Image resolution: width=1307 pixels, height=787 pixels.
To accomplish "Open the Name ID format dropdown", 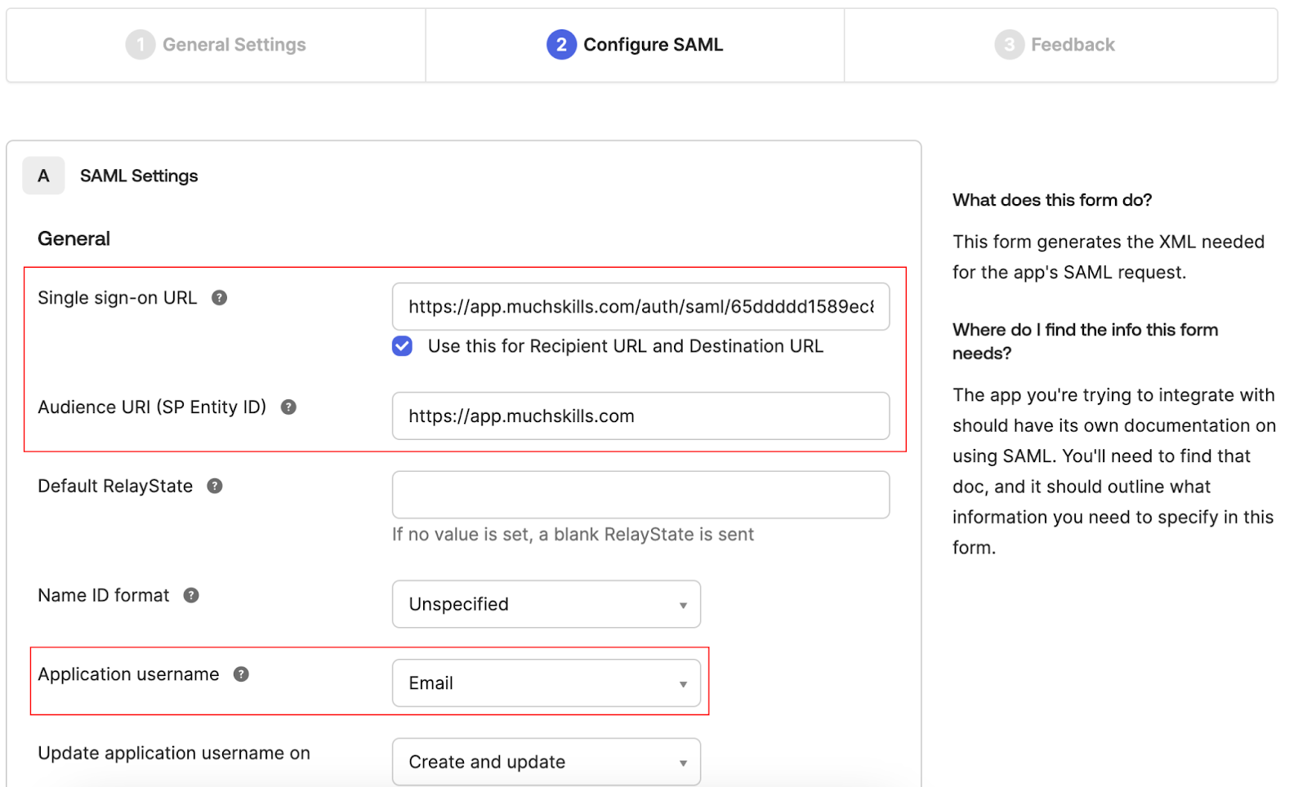I will coord(546,604).
